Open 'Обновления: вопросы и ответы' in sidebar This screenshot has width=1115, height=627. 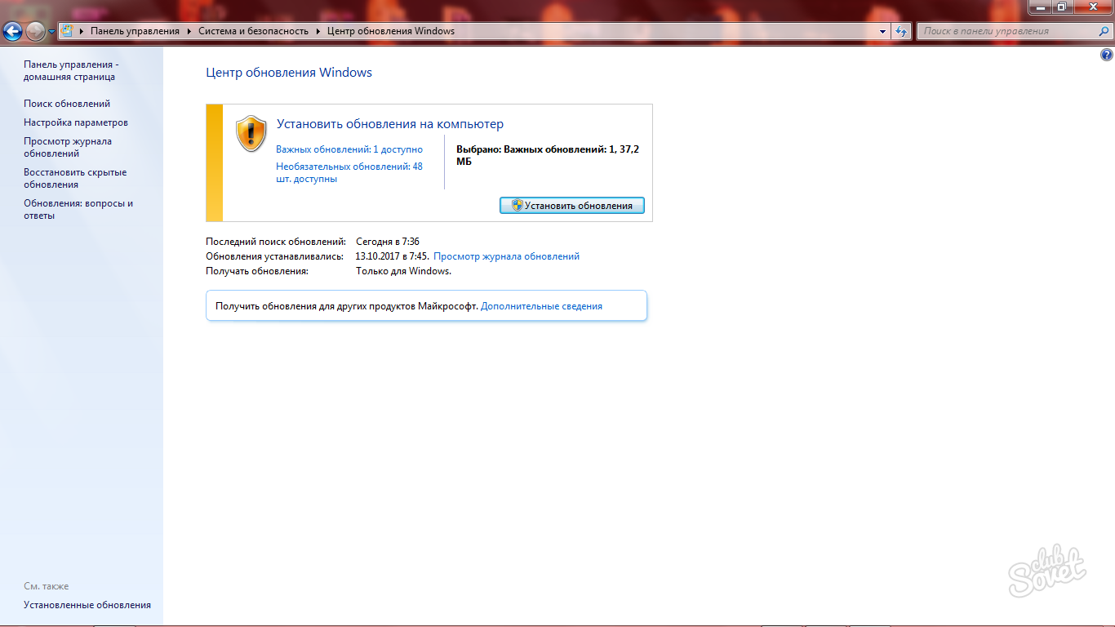coord(78,209)
